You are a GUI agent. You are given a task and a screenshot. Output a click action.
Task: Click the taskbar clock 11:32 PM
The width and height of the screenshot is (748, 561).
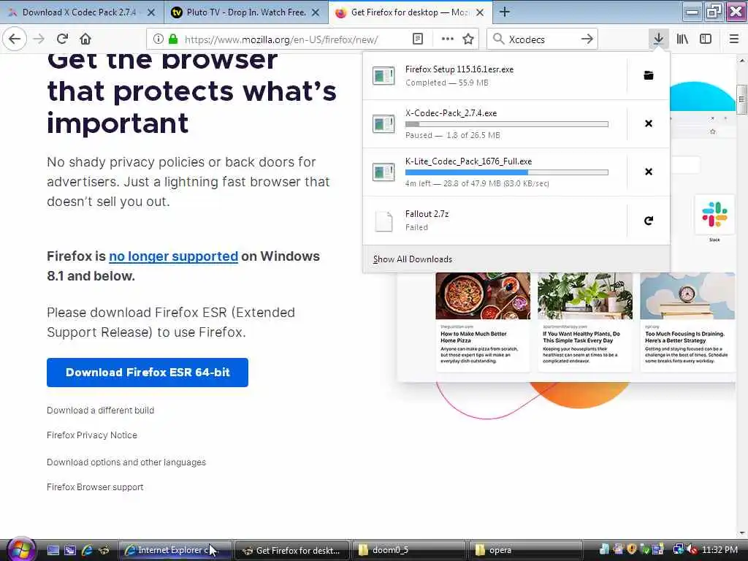tap(720, 550)
